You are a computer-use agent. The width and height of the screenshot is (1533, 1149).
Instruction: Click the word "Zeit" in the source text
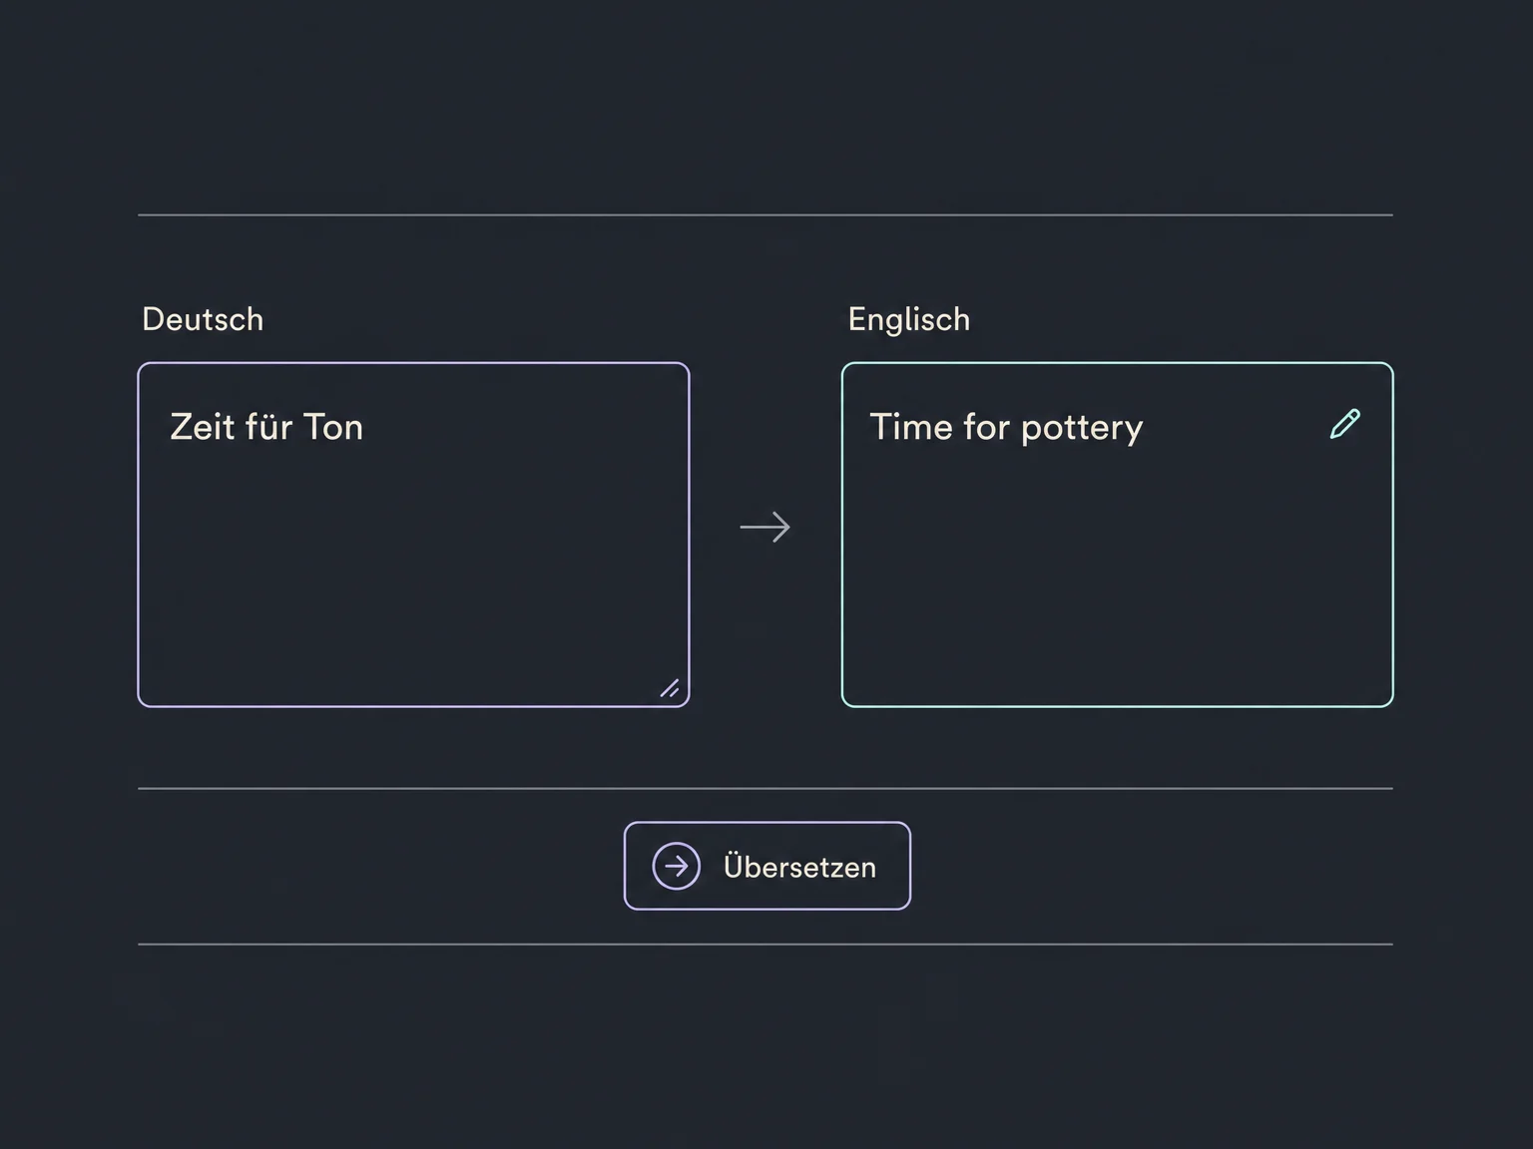point(204,427)
